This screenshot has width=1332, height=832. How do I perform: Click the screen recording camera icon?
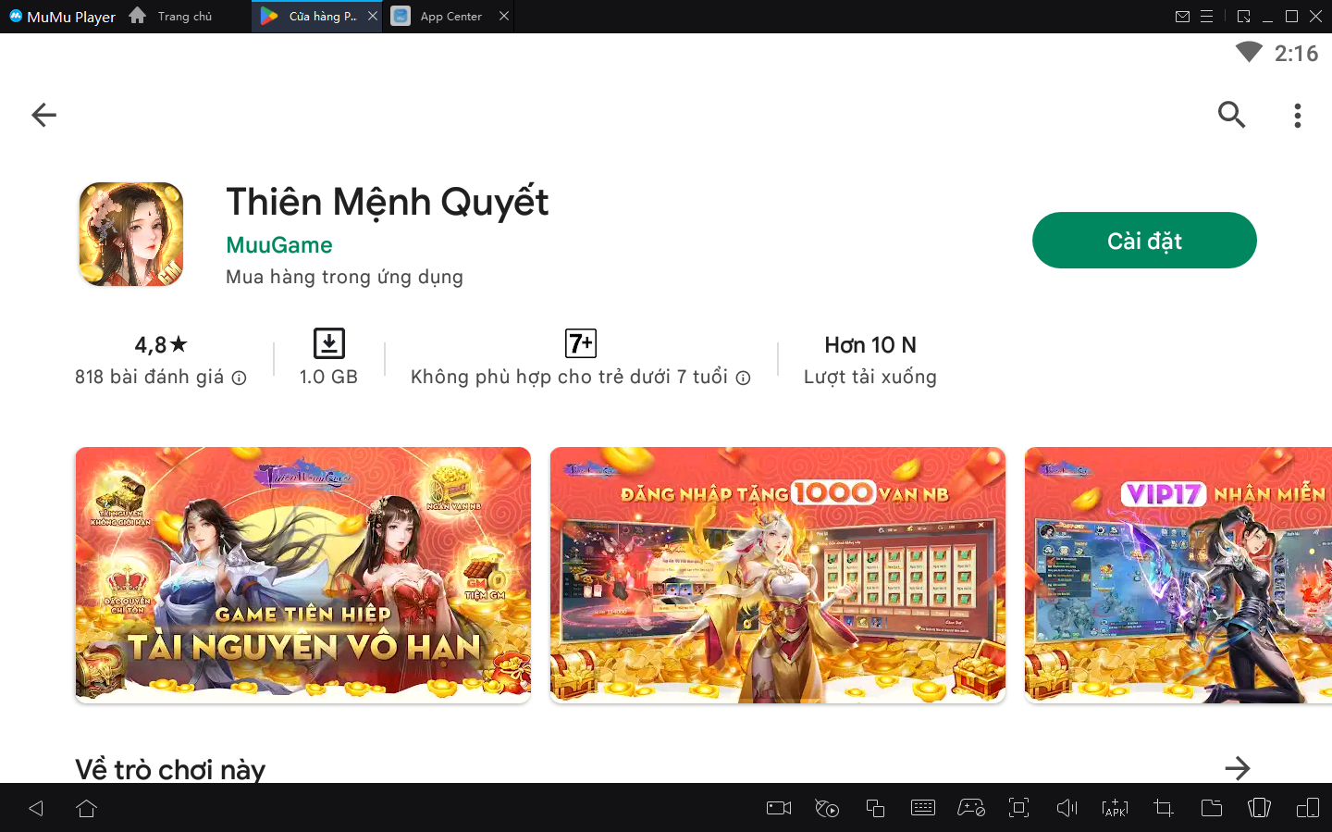click(x=779, y=808)
